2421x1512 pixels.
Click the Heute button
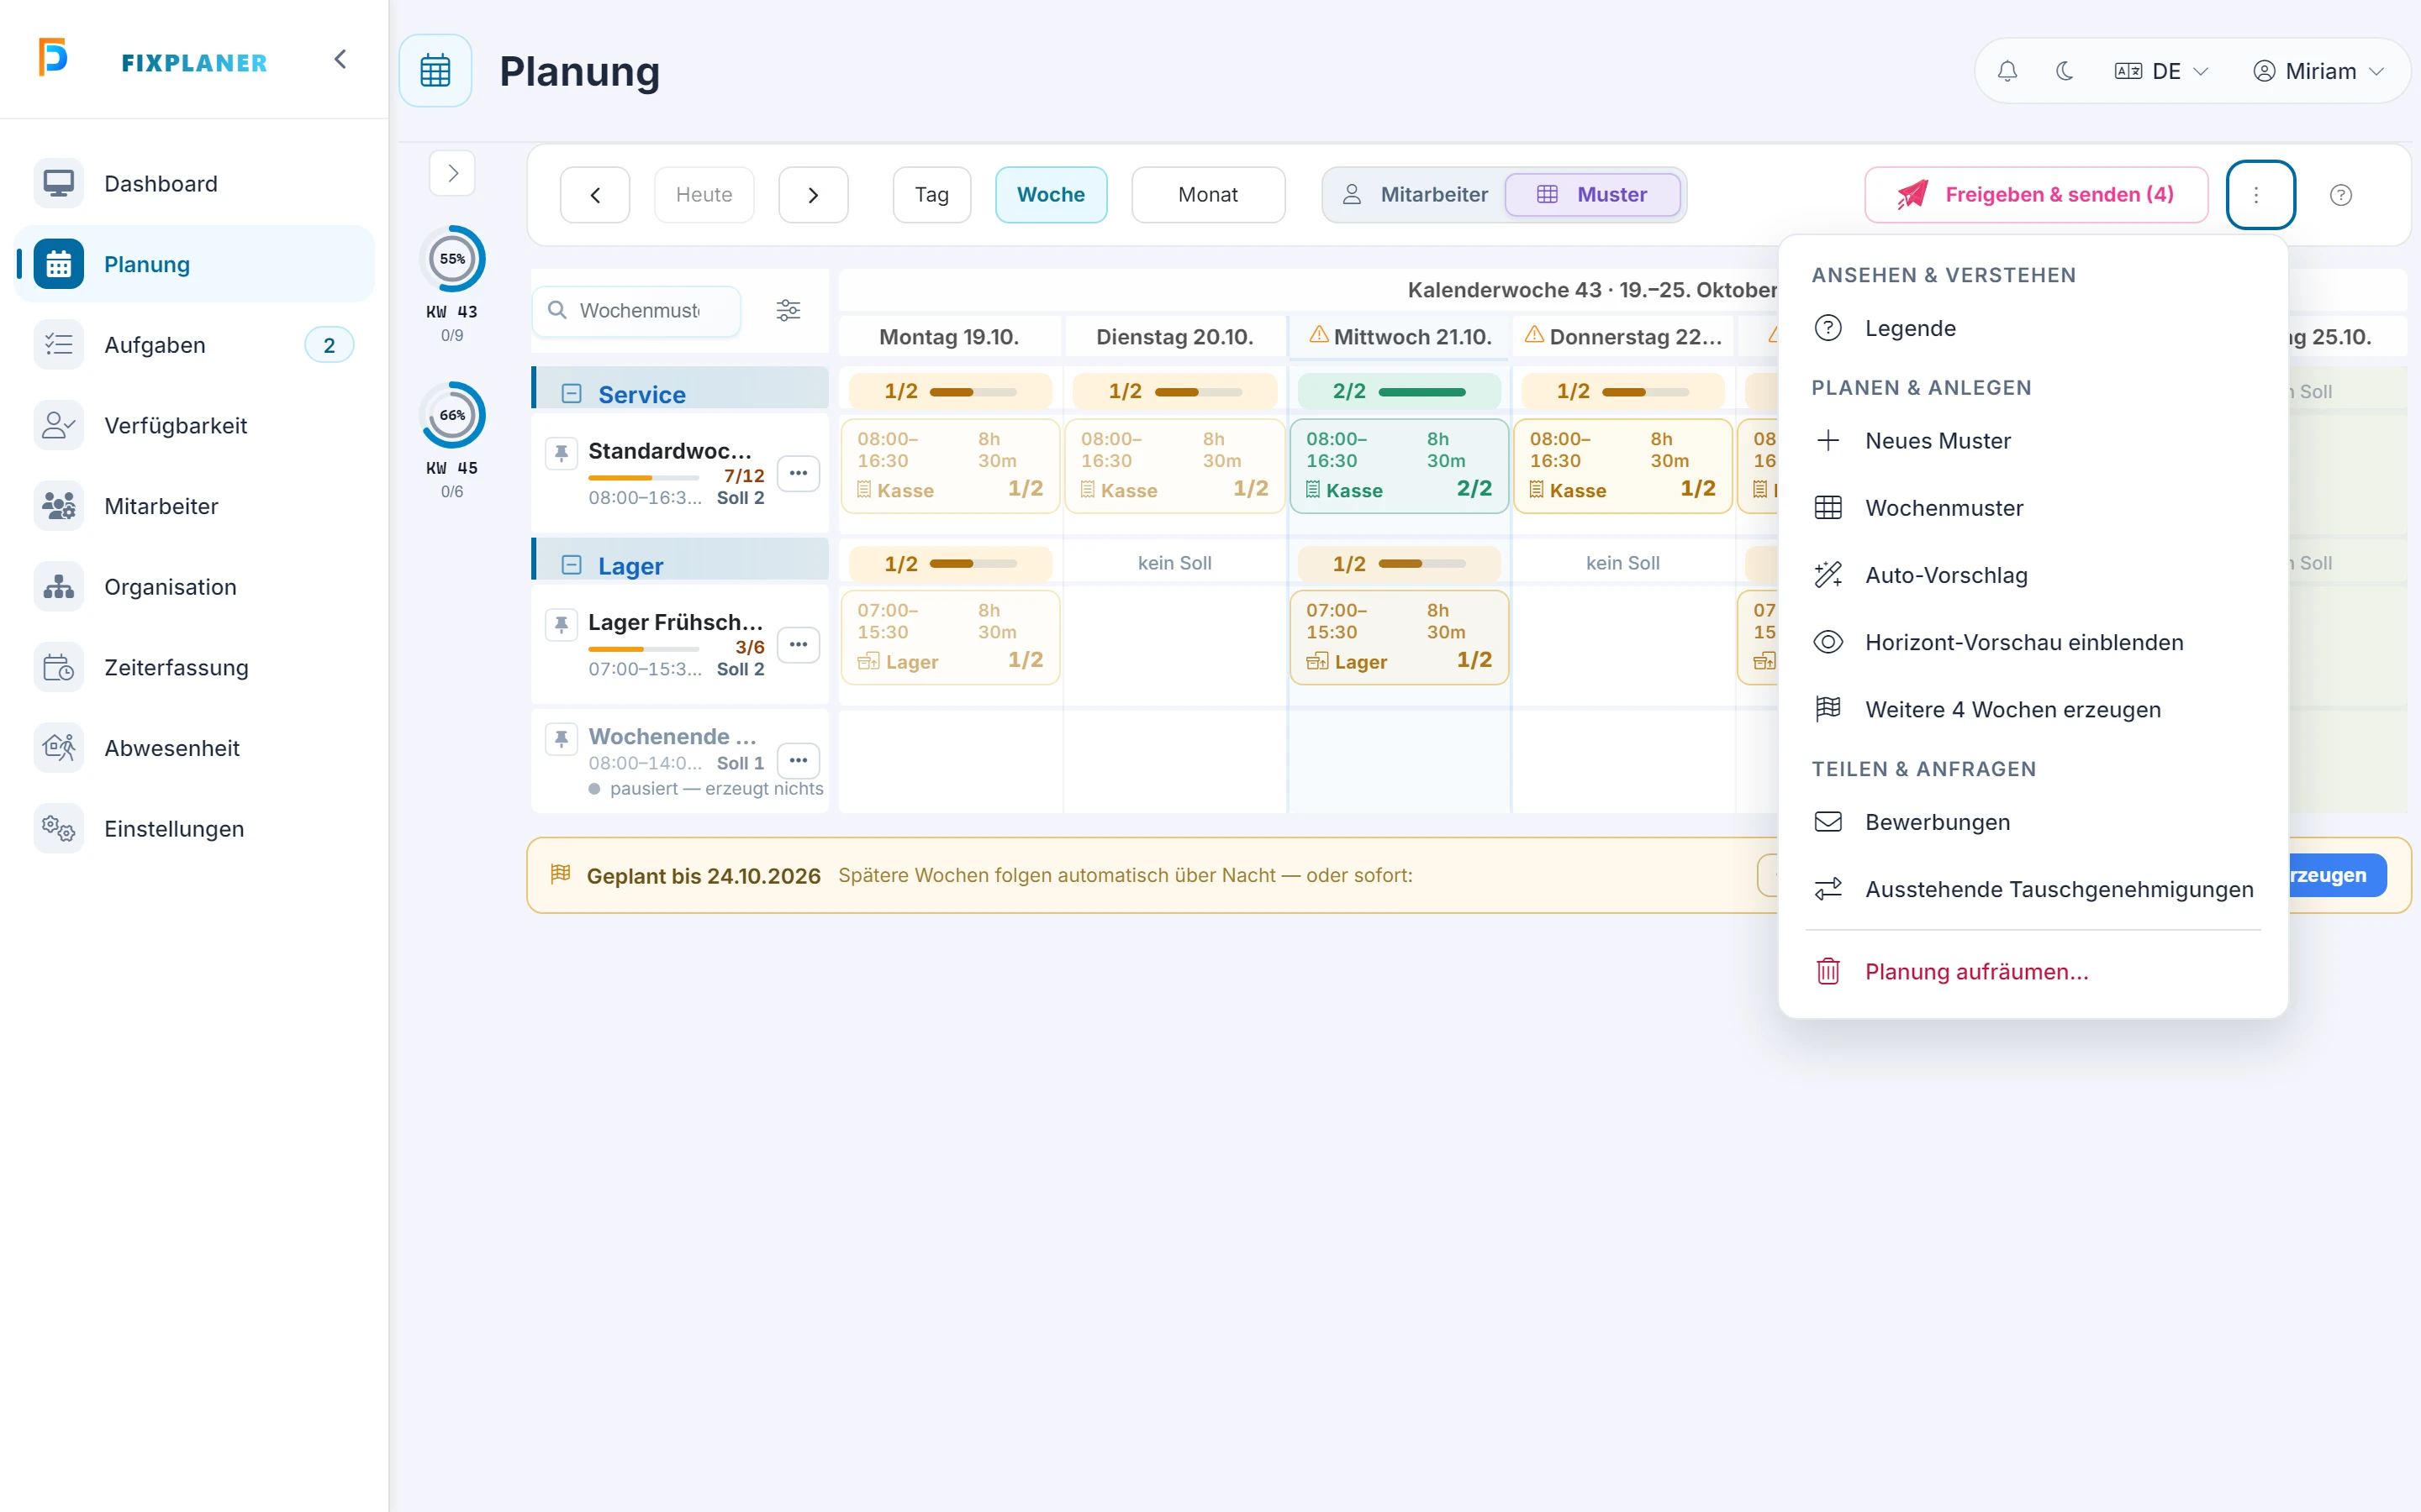pyautogui.click(x=704, y=195)
